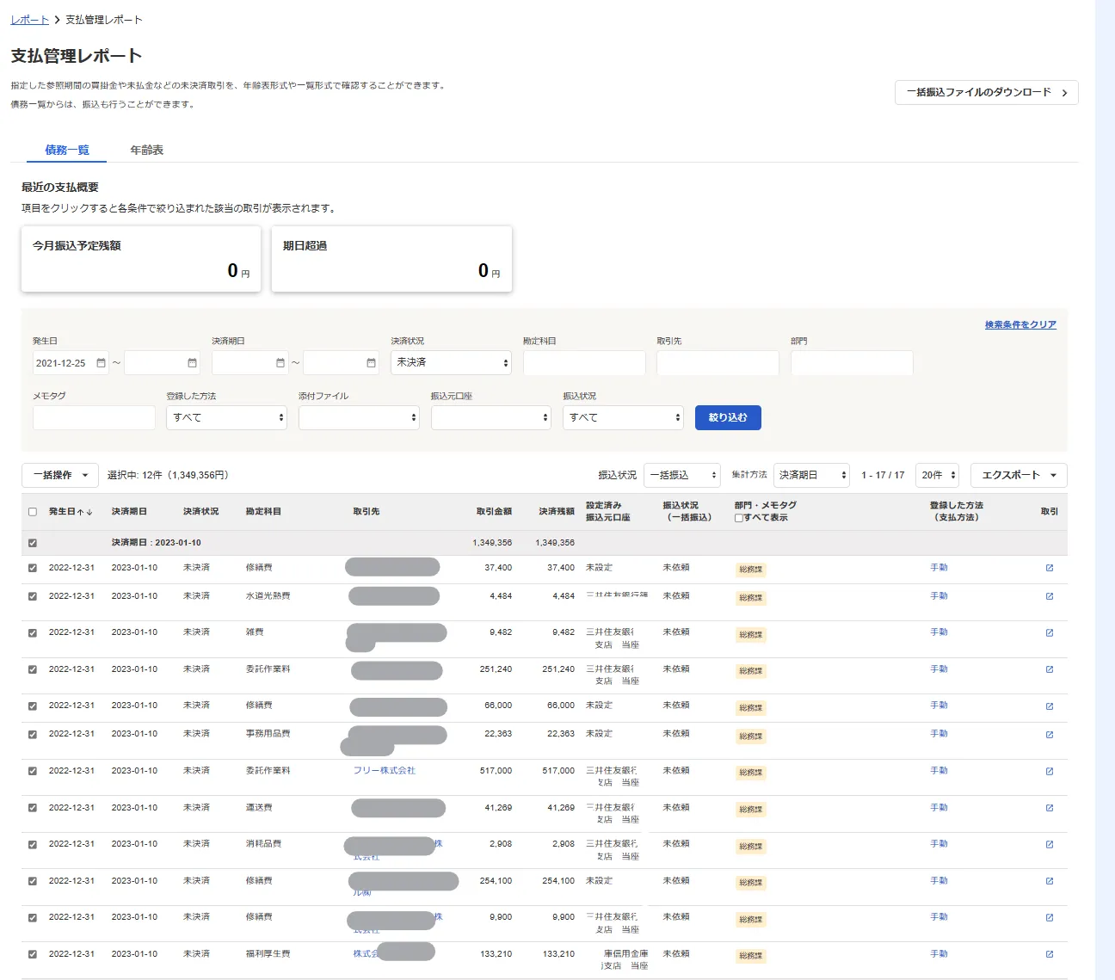Image resolution: width=1115 pixels, height=980 pixels.
Task: Uncheck the 37,400 修繕費 row checkbox
Action: click(x=33, y=568)
